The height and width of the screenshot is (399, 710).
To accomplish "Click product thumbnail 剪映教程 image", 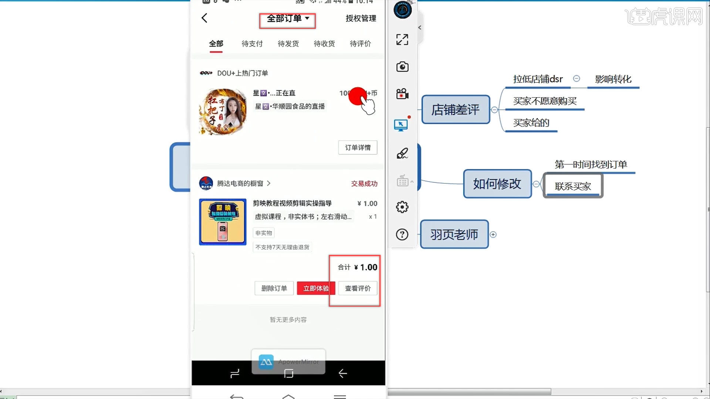I will point(223,221).
